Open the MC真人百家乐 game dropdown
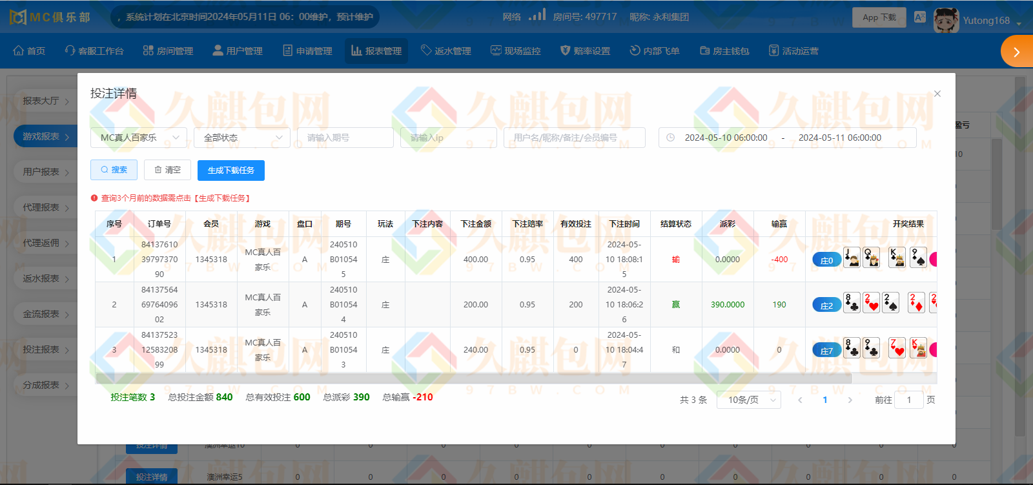Screen dimensions: 1033x485 click(139, 138)
